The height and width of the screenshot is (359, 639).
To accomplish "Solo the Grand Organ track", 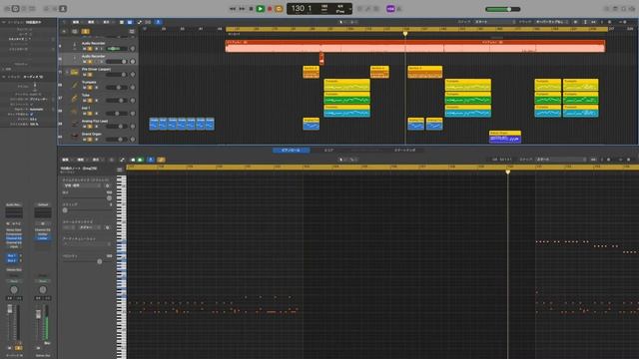I will [90, 140].
